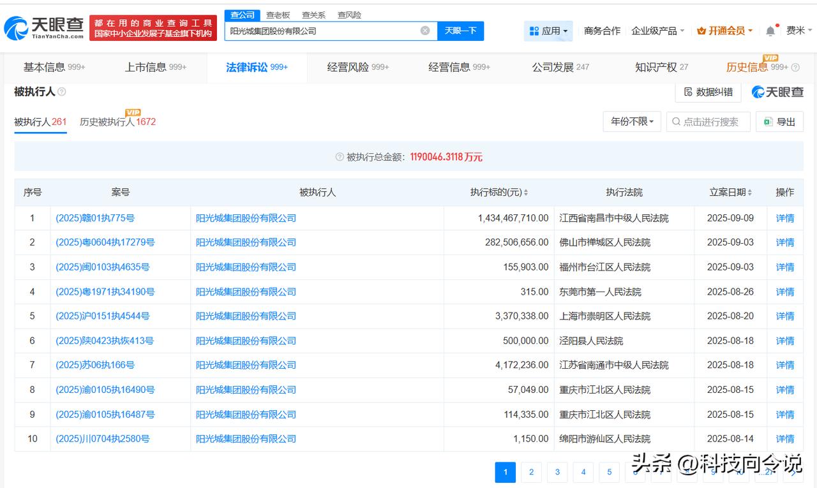Go to page 3 of results

[x=557, y=472]
